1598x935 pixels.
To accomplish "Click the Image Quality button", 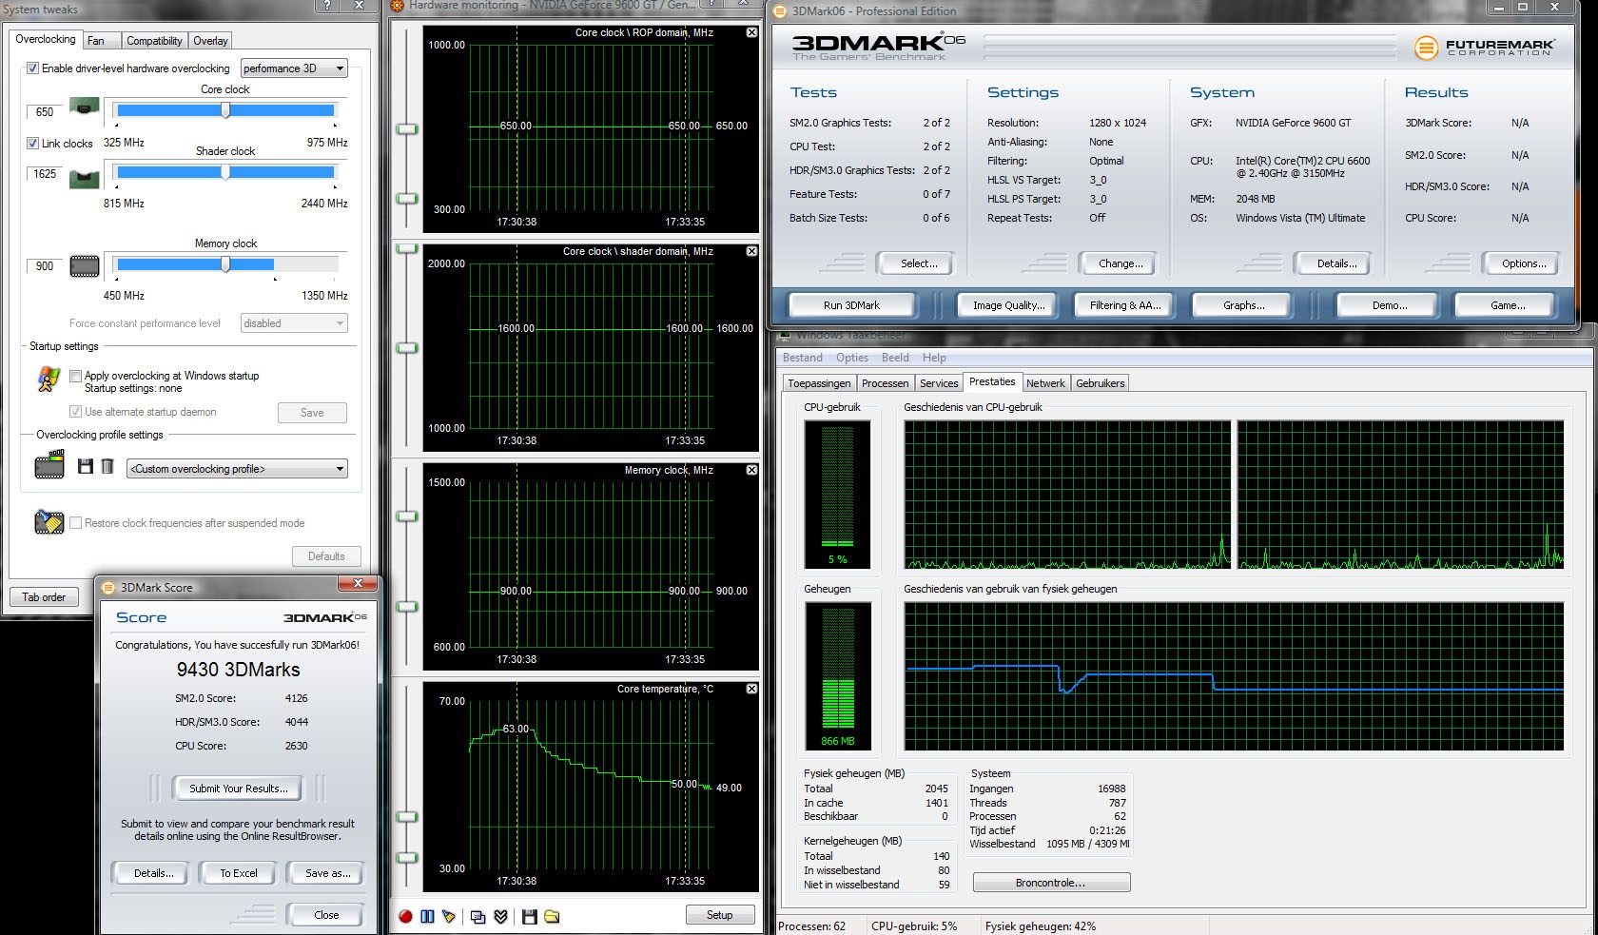I will tap(1008, 305).
